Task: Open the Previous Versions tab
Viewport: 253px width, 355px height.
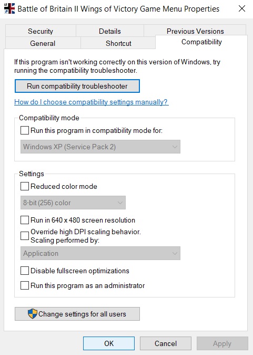Action: coord(195,31)
